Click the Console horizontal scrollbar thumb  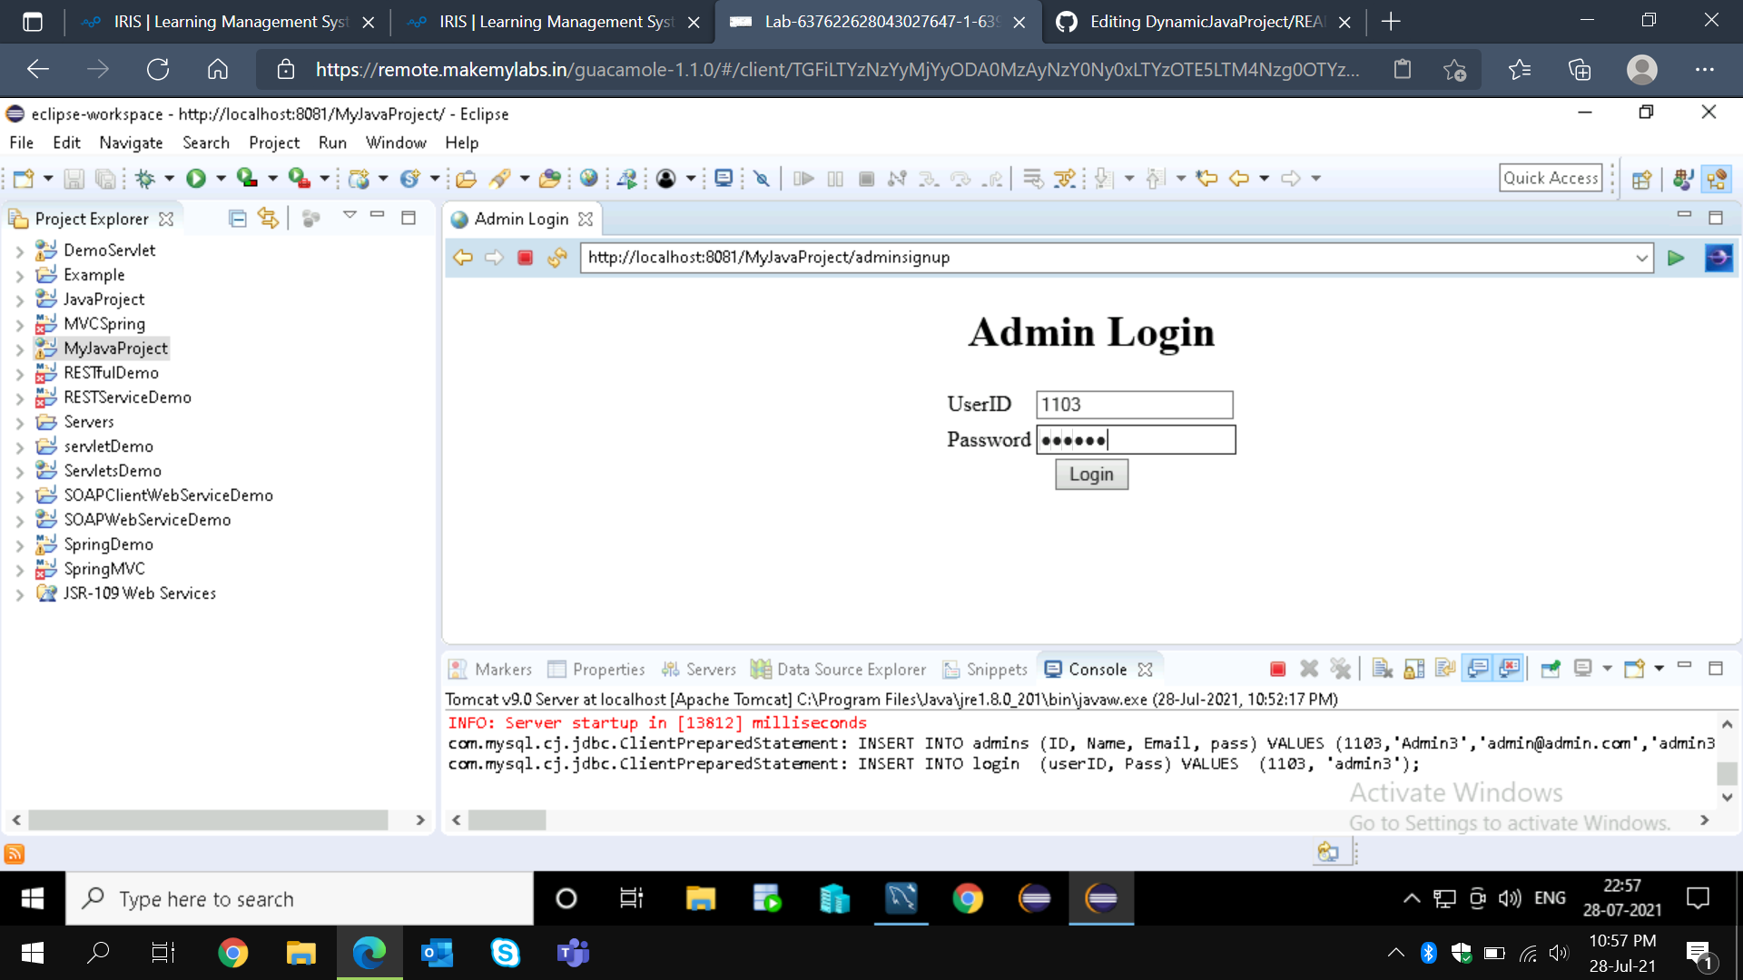pyautogui.click(x=507, y=820)
